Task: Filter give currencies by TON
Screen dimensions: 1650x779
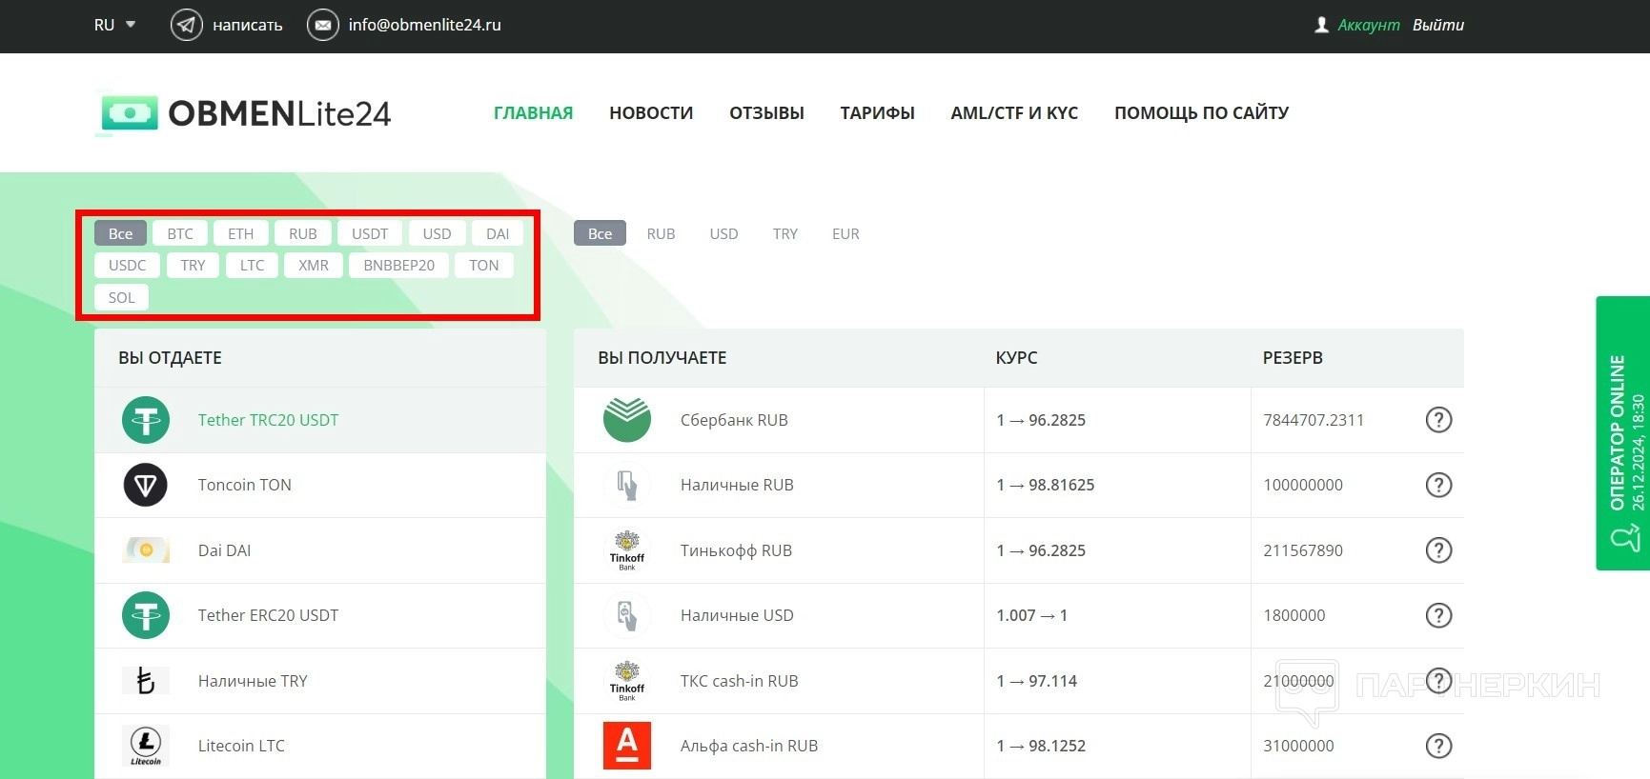Action: pyautogui.click(x=484, y=265)
